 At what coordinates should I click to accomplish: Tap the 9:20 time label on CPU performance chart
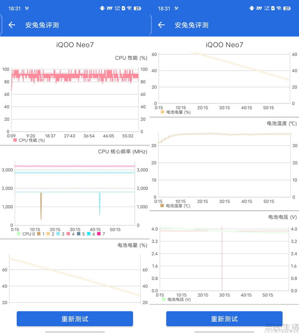[31, 136]
